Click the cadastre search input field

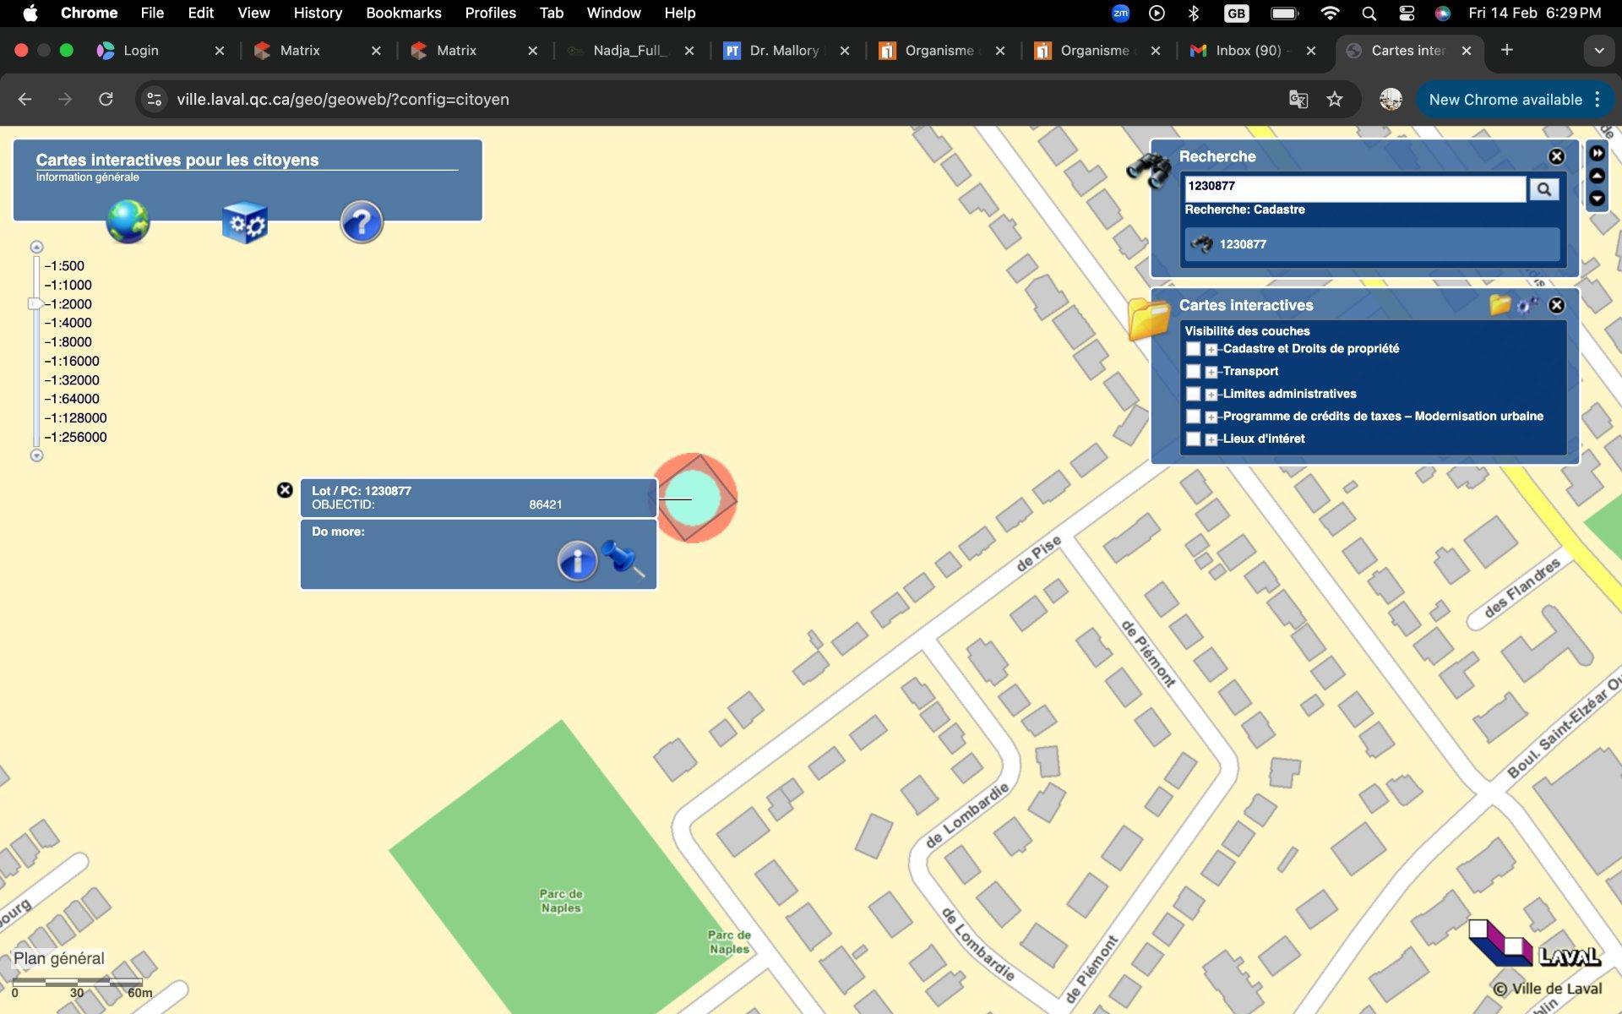click(1353, 187)
